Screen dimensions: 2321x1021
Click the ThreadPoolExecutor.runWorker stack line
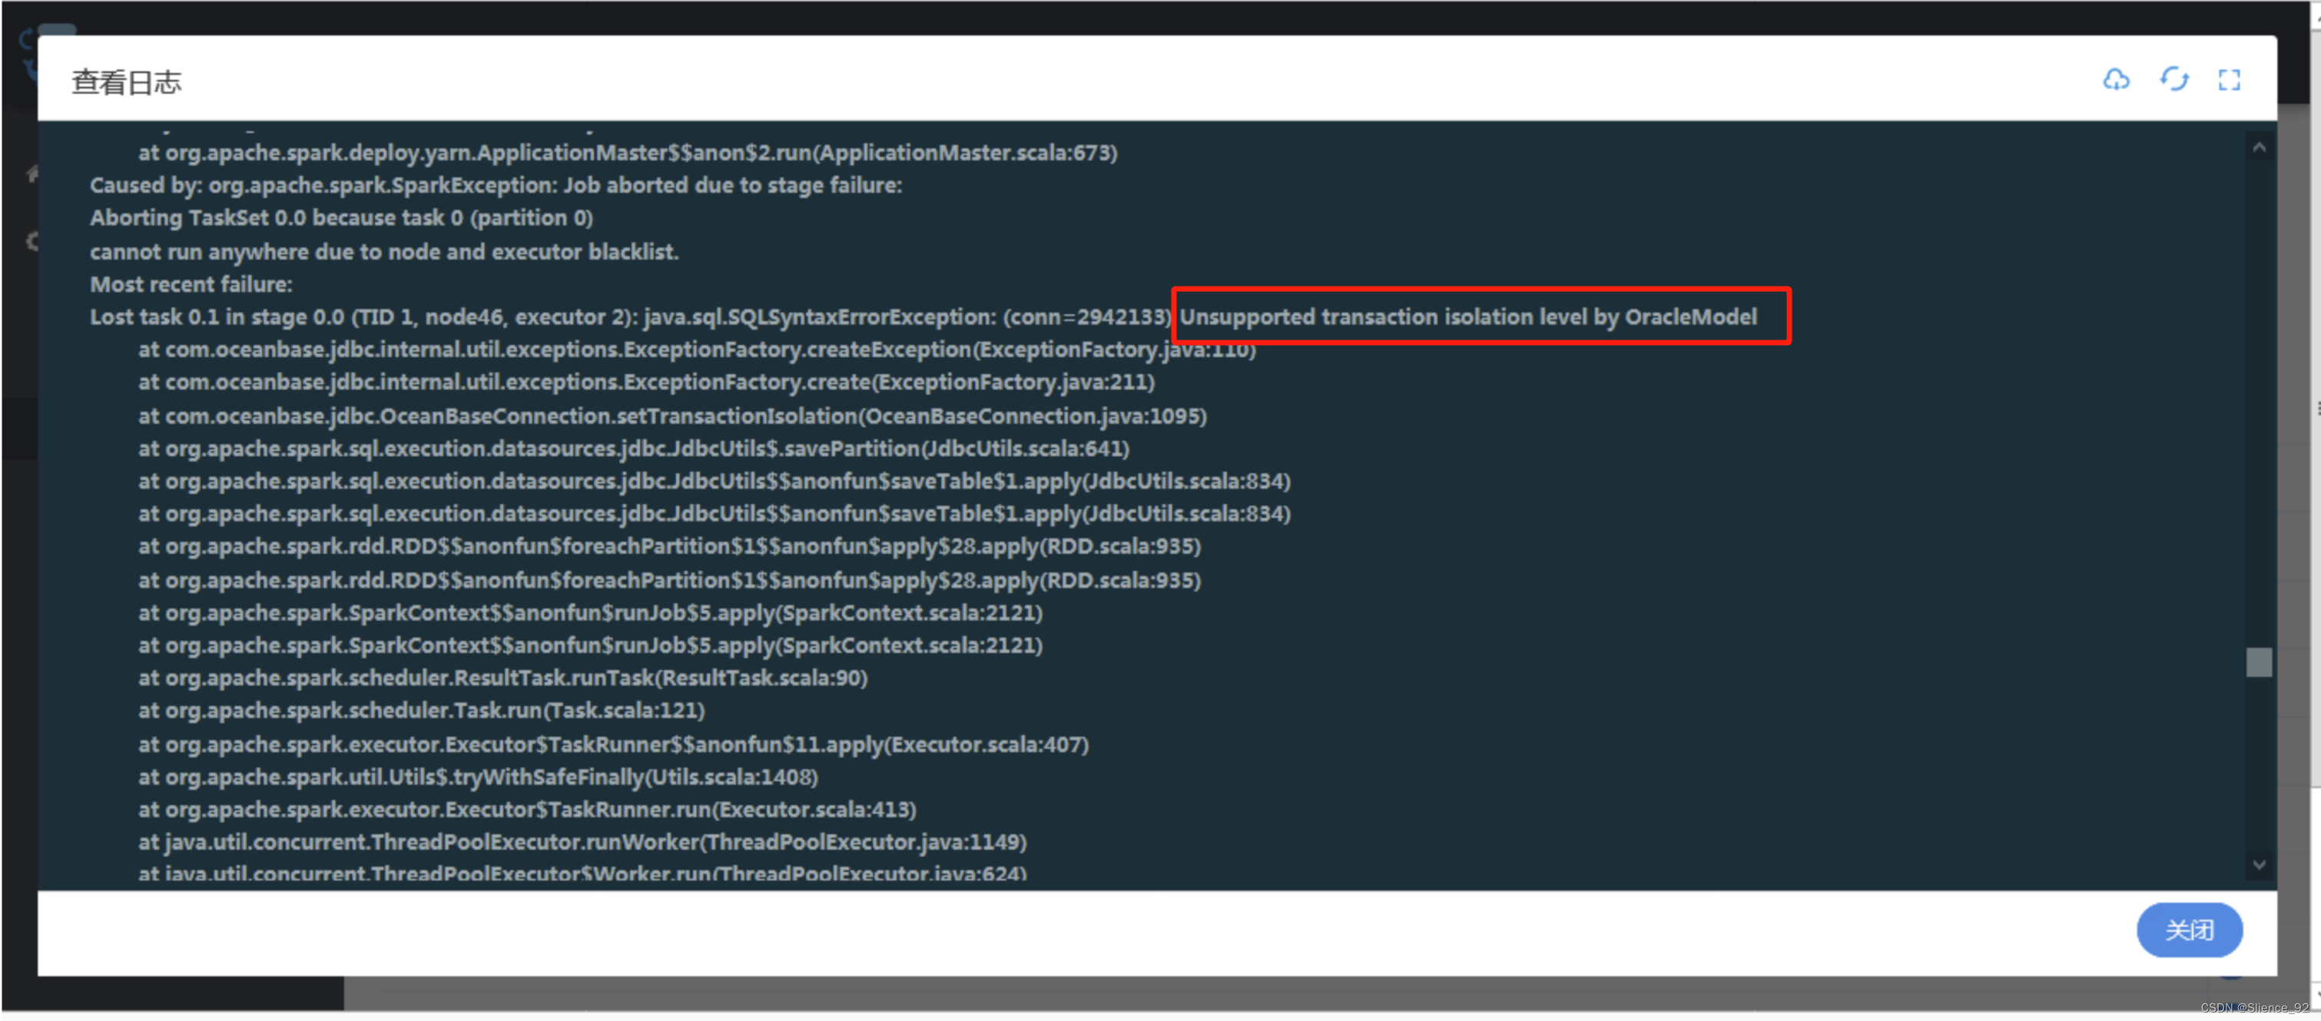pos(581,842)
